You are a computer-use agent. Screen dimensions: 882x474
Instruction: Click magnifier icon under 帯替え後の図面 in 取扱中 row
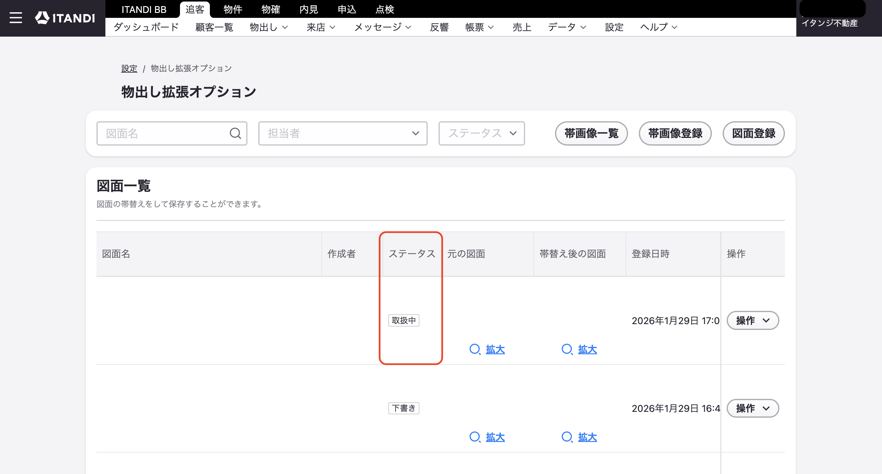coord(567,349)
